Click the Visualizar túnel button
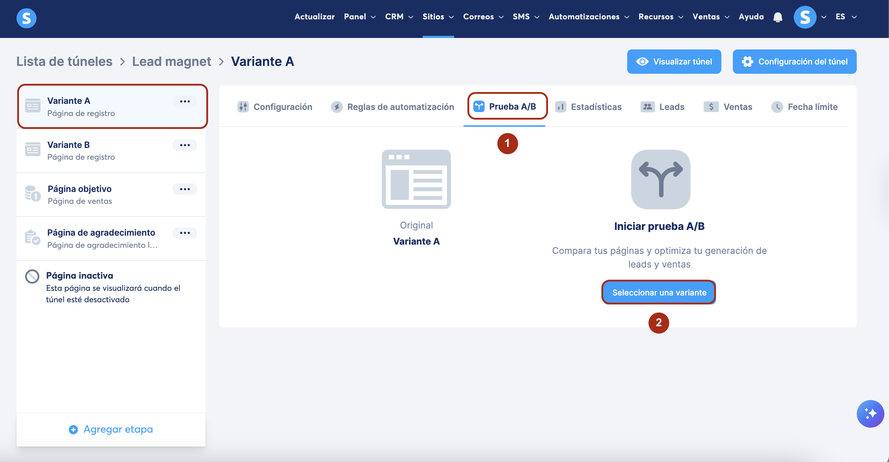 pyautogui.click(x=674, y=62)
